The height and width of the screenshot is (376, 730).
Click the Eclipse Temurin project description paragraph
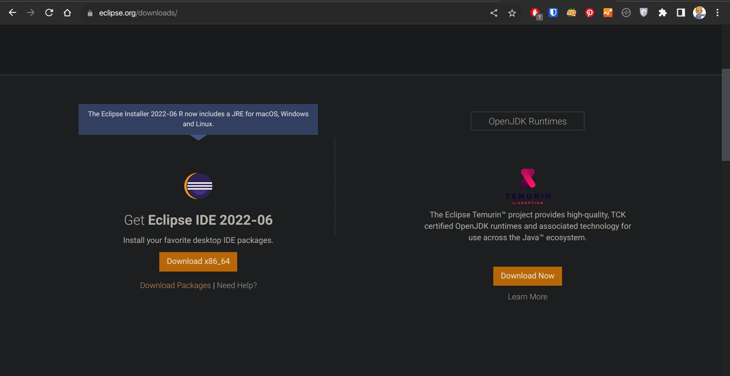(x=527, y=226)
